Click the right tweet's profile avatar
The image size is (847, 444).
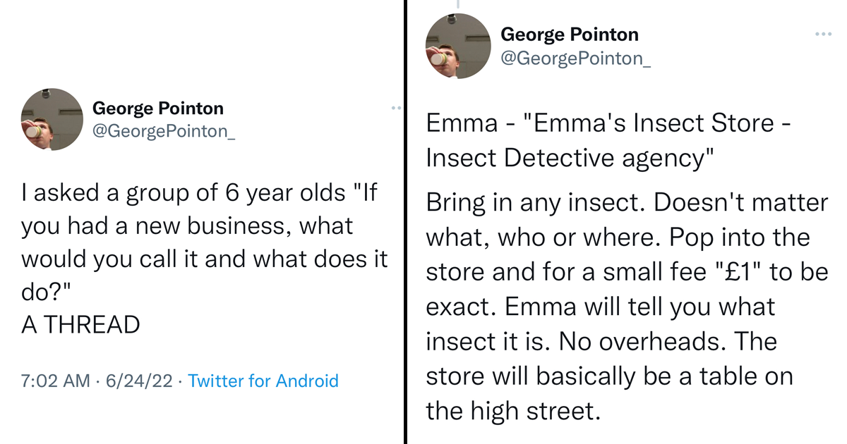tap(457, 45)
